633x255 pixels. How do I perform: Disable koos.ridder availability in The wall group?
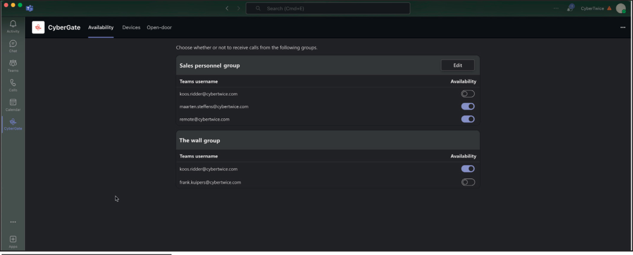(x=467, y=169)
